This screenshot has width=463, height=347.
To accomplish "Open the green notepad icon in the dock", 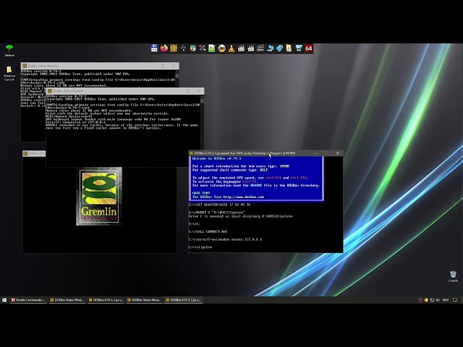I will click(212, 48).
